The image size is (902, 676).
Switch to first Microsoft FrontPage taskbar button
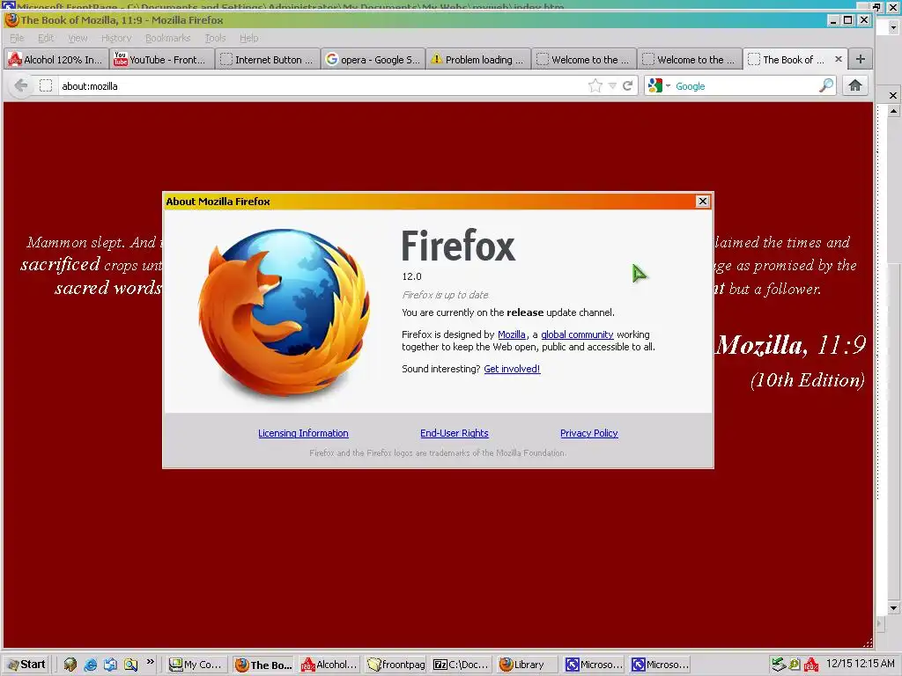click(x=595, y=665)
